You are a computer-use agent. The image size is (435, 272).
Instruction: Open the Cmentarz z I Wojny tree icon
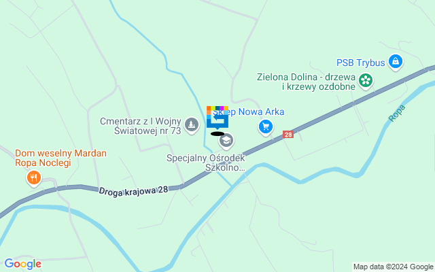pyautogui.click(x=192, y=124)
